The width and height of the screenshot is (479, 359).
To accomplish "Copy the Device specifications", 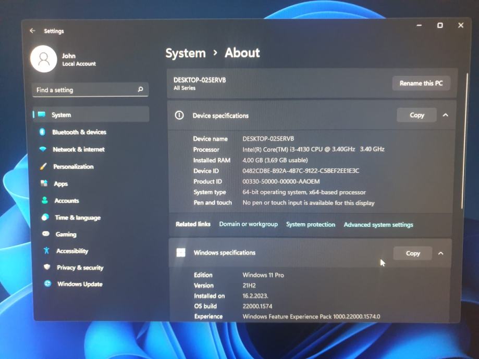I will point(416,115).
